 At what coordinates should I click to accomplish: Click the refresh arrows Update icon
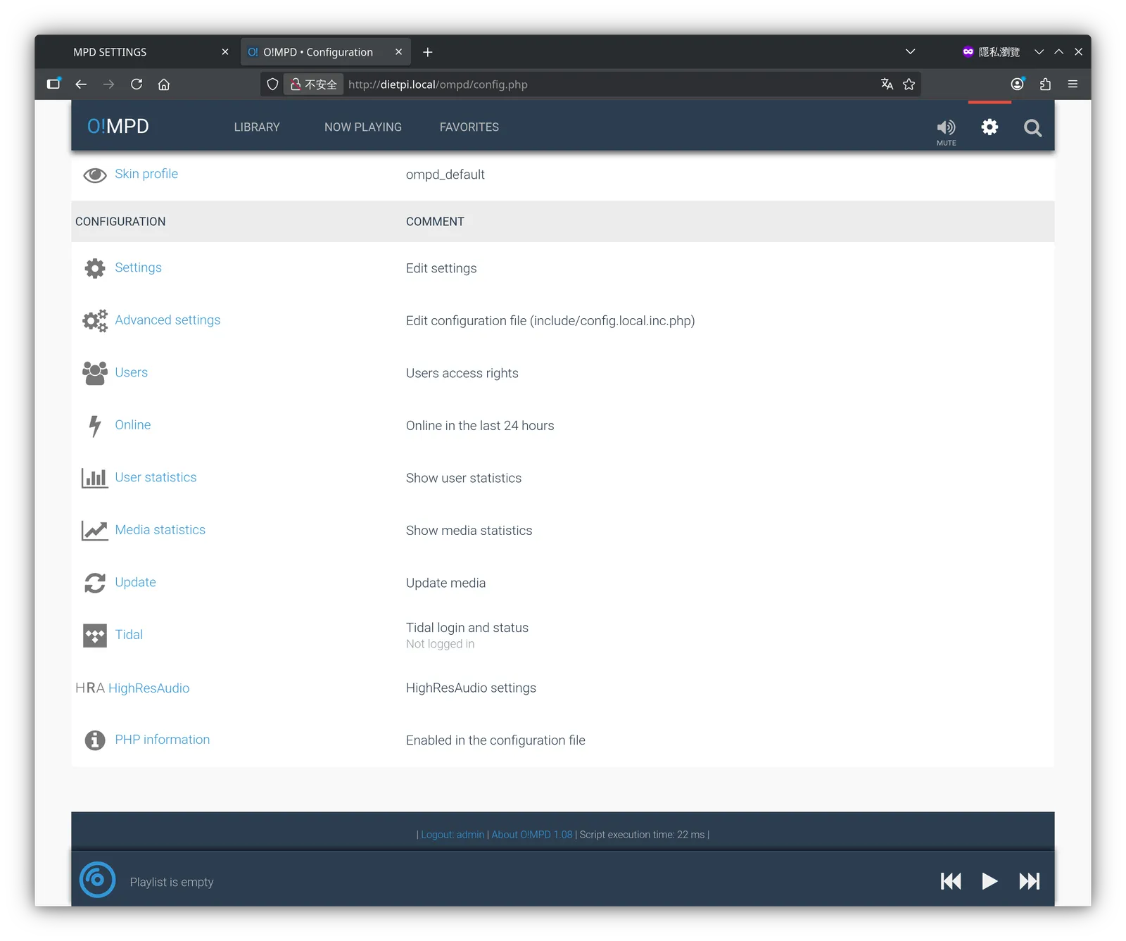coord(95,583)
